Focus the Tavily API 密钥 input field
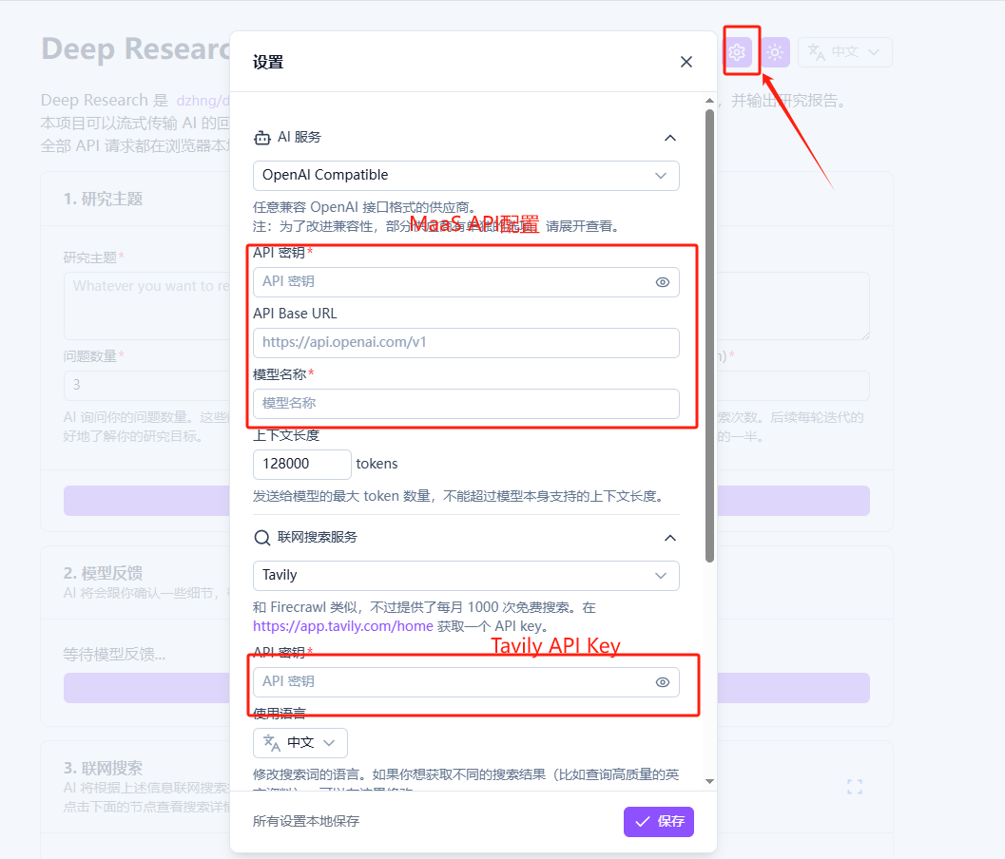Viewport: 1005px width, 859px height. pyautogui.click(x=466, y=681)
